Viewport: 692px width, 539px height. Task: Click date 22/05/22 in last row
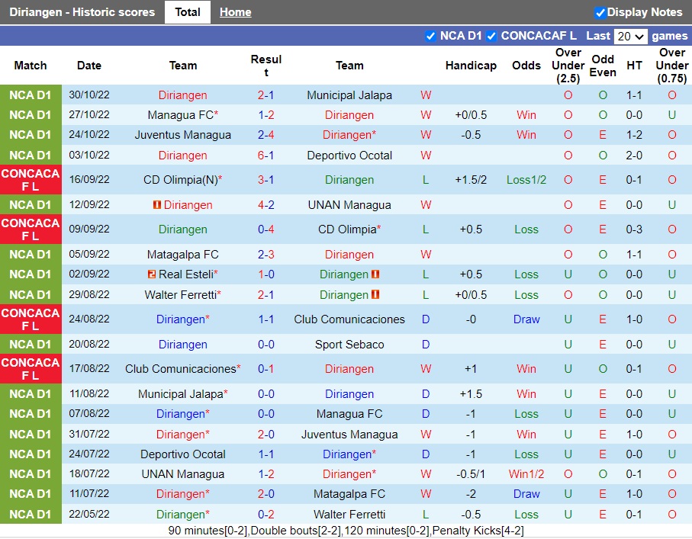89,515
